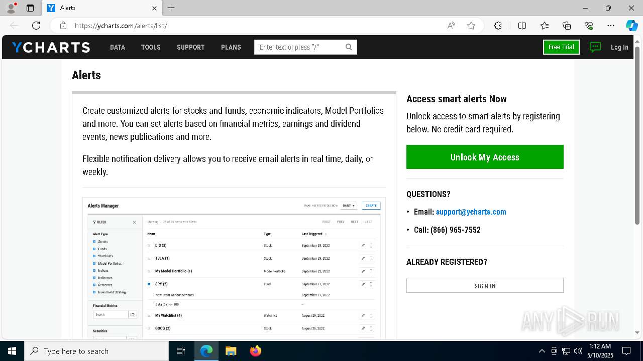
Task: Open volume control in system tray
Action: point(578,351)
